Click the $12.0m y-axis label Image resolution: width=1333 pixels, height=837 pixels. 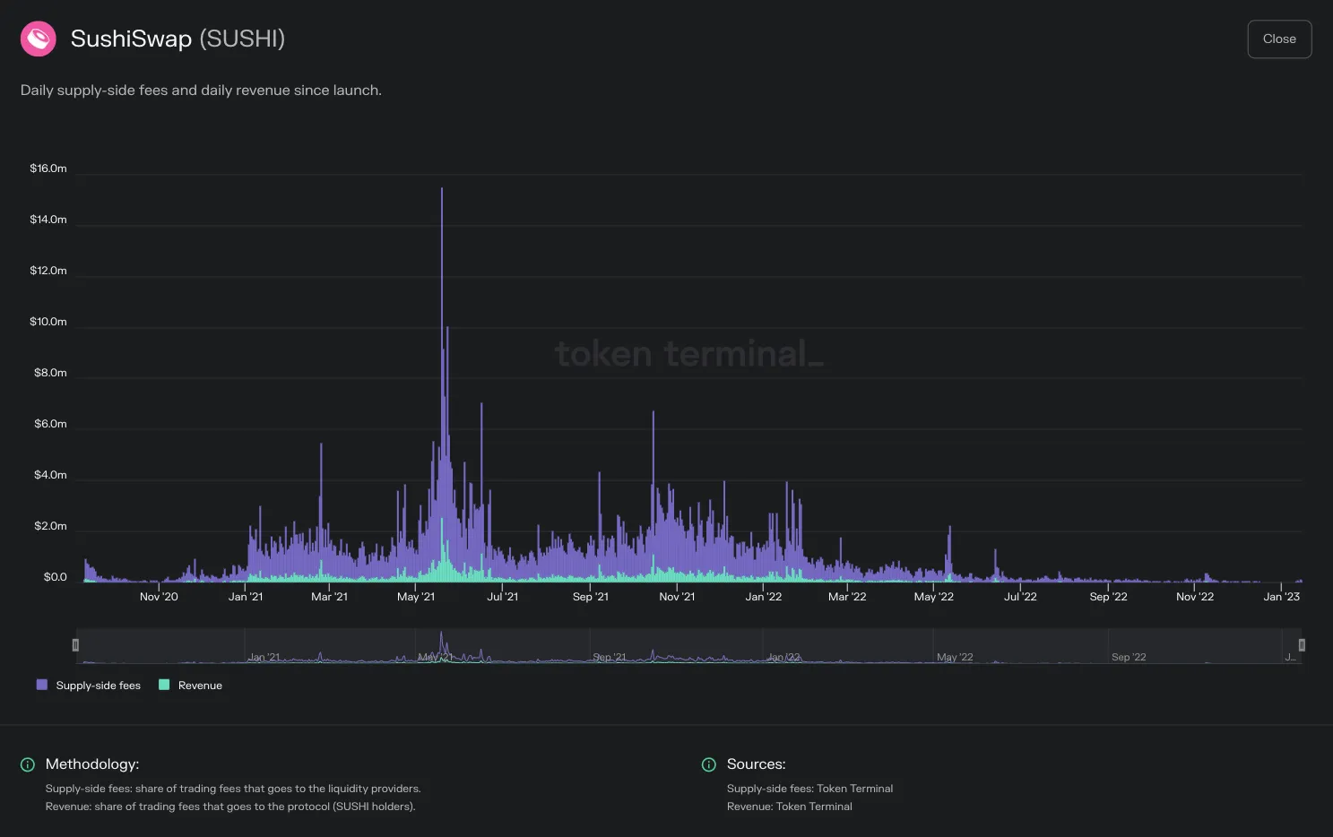coord(48,271)
